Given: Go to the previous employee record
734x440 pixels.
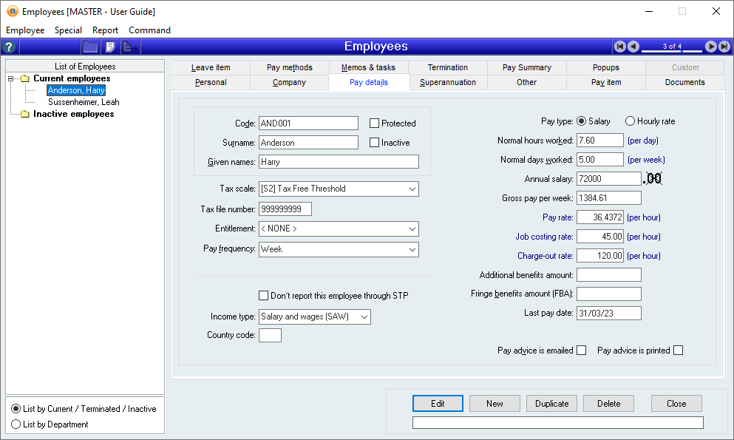Looking at the screenshot, I should tap(633, 47).
